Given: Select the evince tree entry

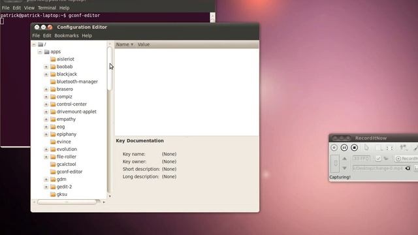Looking at the screenshot, I should (64, 142).
